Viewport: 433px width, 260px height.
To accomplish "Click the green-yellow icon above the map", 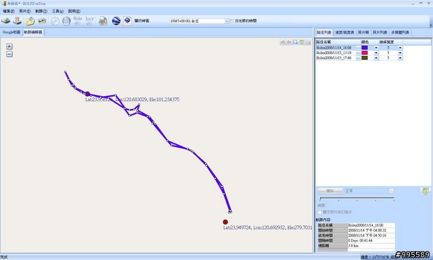I will [x=302, y=42].
